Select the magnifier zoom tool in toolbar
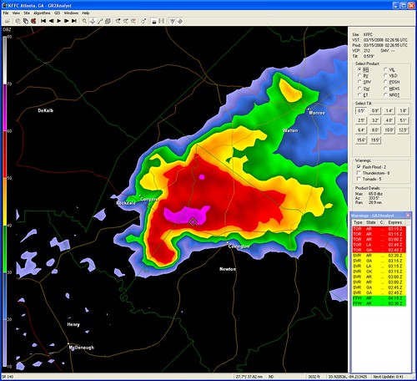The width and height of the screenshot is (417, 381). click(x=84, y=21)
